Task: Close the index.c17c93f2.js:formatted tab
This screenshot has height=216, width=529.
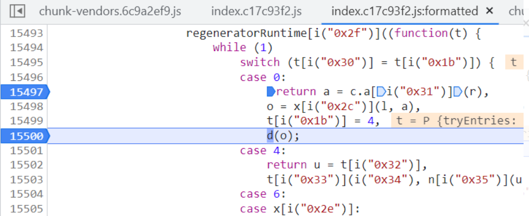Action: (489, 11)
